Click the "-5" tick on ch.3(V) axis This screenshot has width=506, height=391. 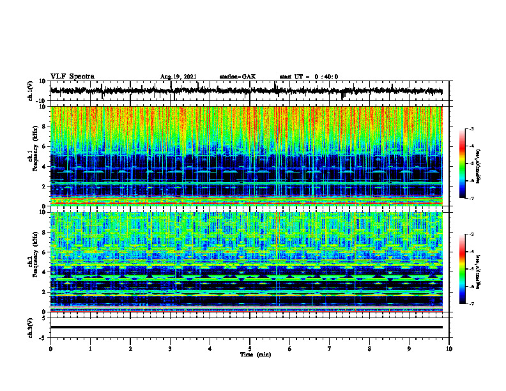pos(43,338)
